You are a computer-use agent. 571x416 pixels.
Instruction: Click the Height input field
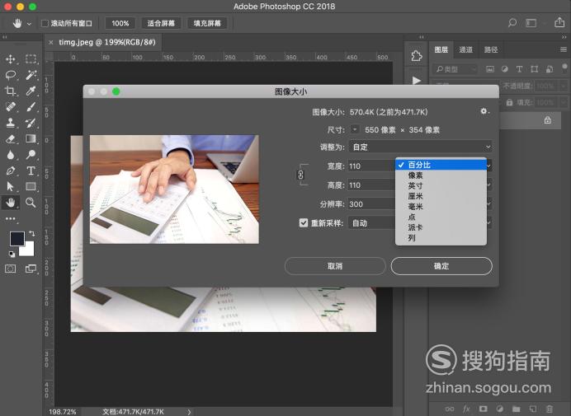coord(371,185)
